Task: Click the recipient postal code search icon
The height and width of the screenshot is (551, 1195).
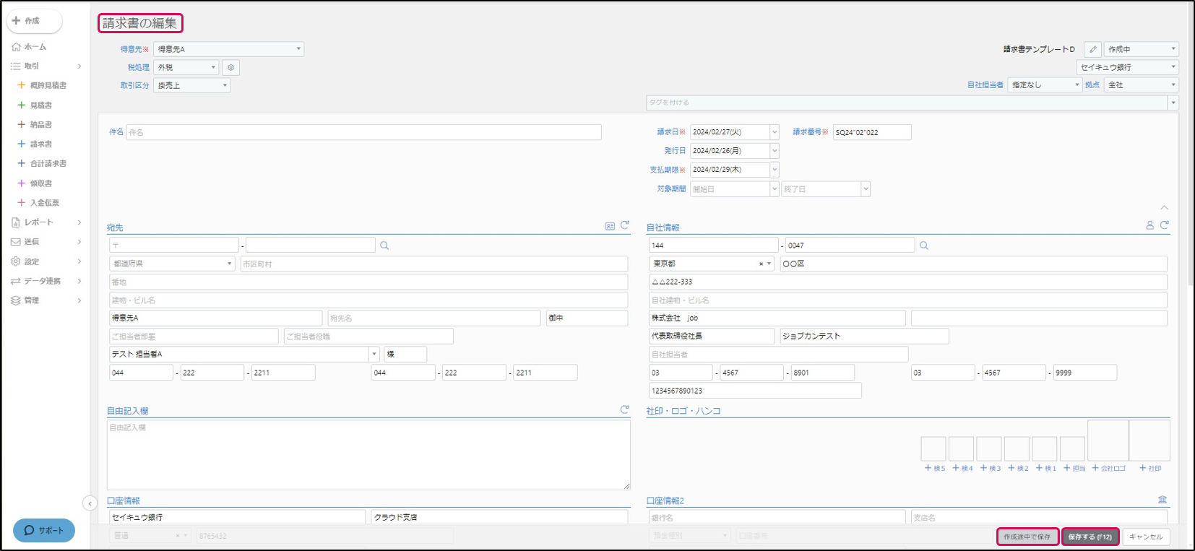Action: point(384,246)
